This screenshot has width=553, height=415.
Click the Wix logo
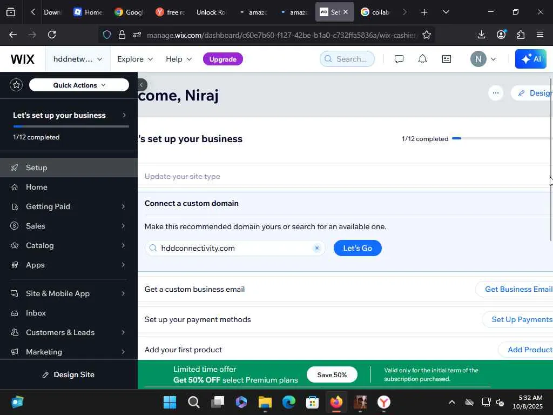[23, 59]
